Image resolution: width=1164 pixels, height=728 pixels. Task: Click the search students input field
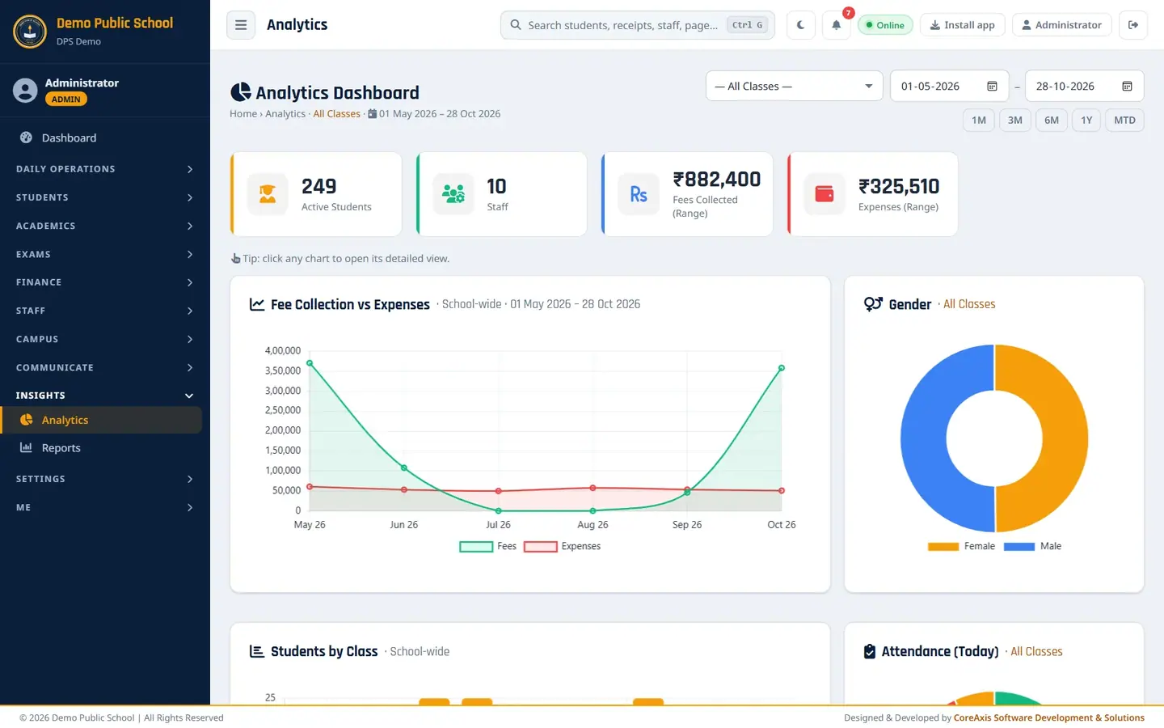click(x=637, y=25)
